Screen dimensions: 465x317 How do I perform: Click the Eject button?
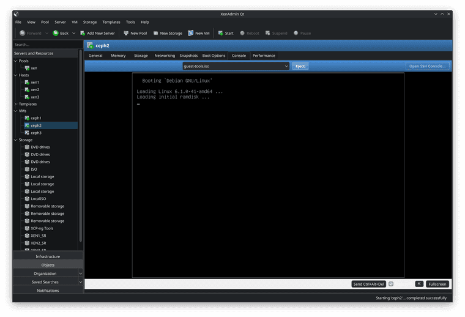(x=300, y=66)
